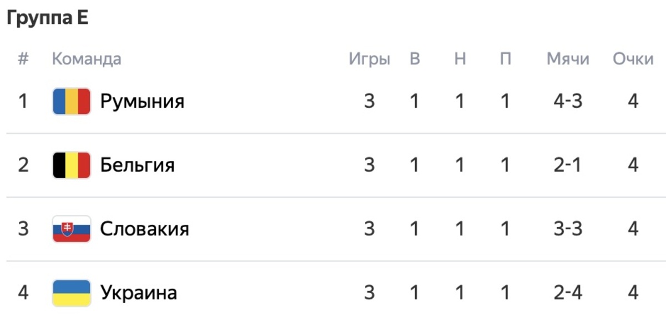Click the В wins column header
Image resolution: width=666 pixels, height=332 pixels.
(415, 59)
